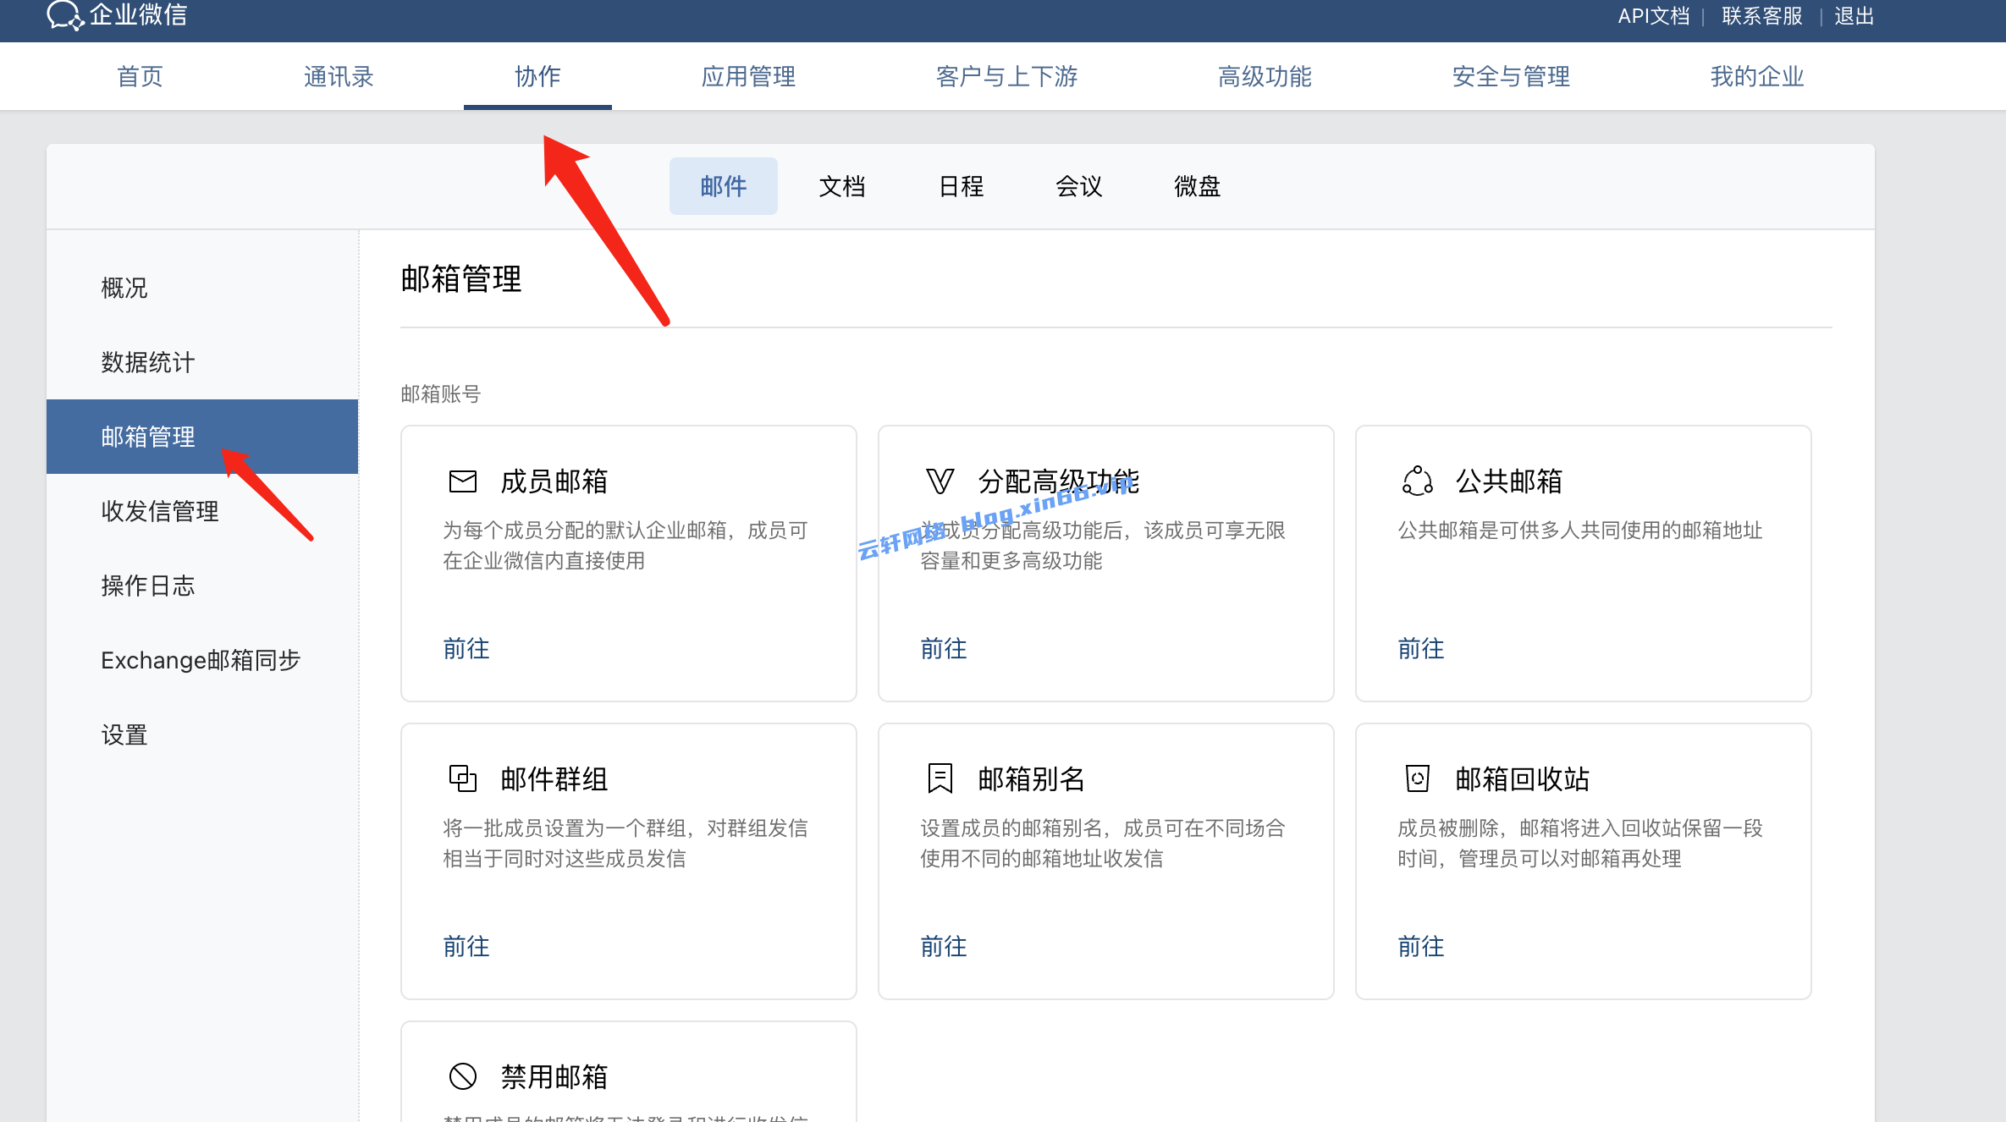Open the 首页 navigation tab

[x=140, y=76]
